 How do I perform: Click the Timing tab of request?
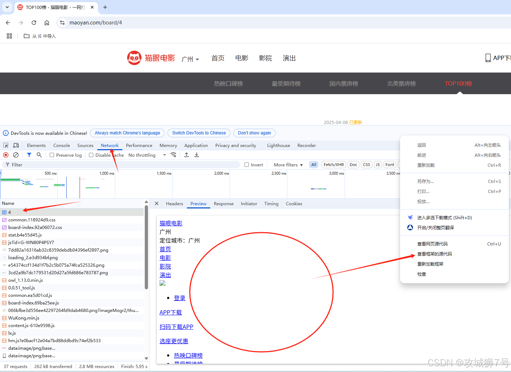pos(271,203)
